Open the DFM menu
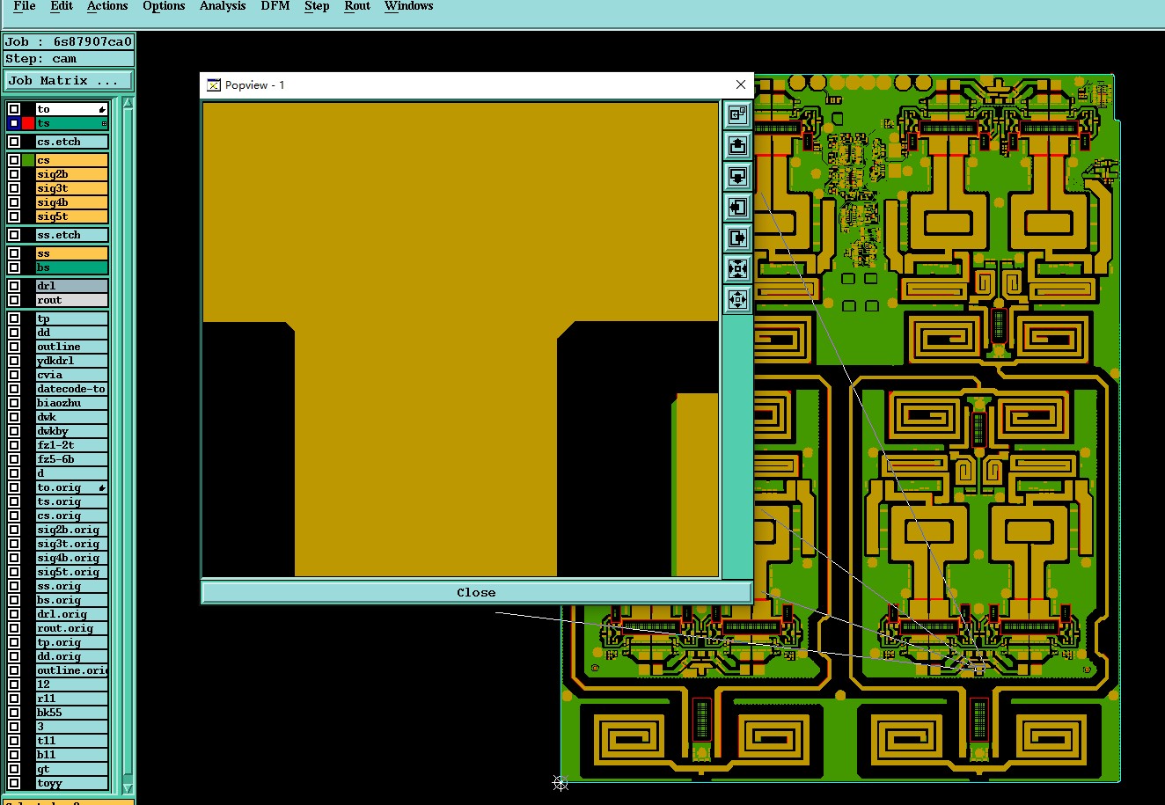 pyautogui.click(x=275, y=6)
